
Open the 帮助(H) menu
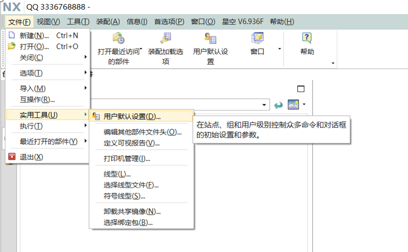[x=282, y=22]
